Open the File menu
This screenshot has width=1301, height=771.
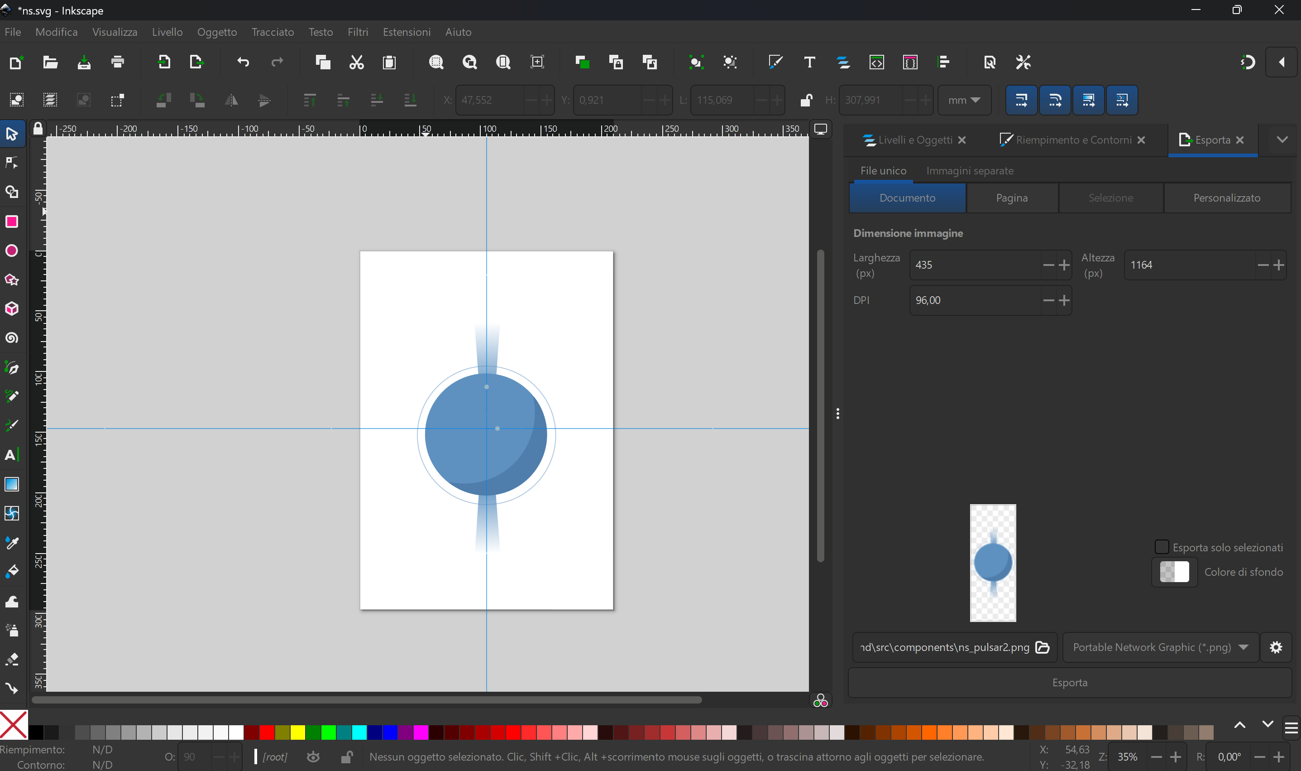(x=13, y=32)
